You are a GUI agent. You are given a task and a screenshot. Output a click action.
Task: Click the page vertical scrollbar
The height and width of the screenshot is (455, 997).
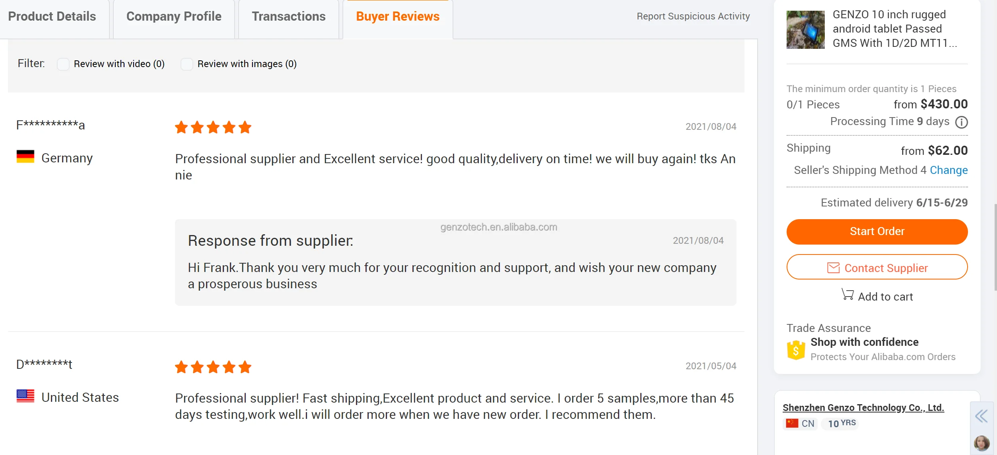[x=995, y=246]
